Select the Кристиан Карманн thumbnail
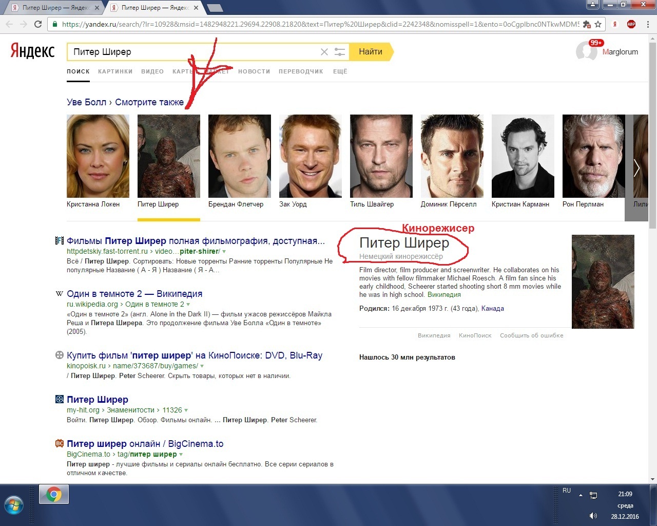The image size is (657, 526). (x=523, y=156)
